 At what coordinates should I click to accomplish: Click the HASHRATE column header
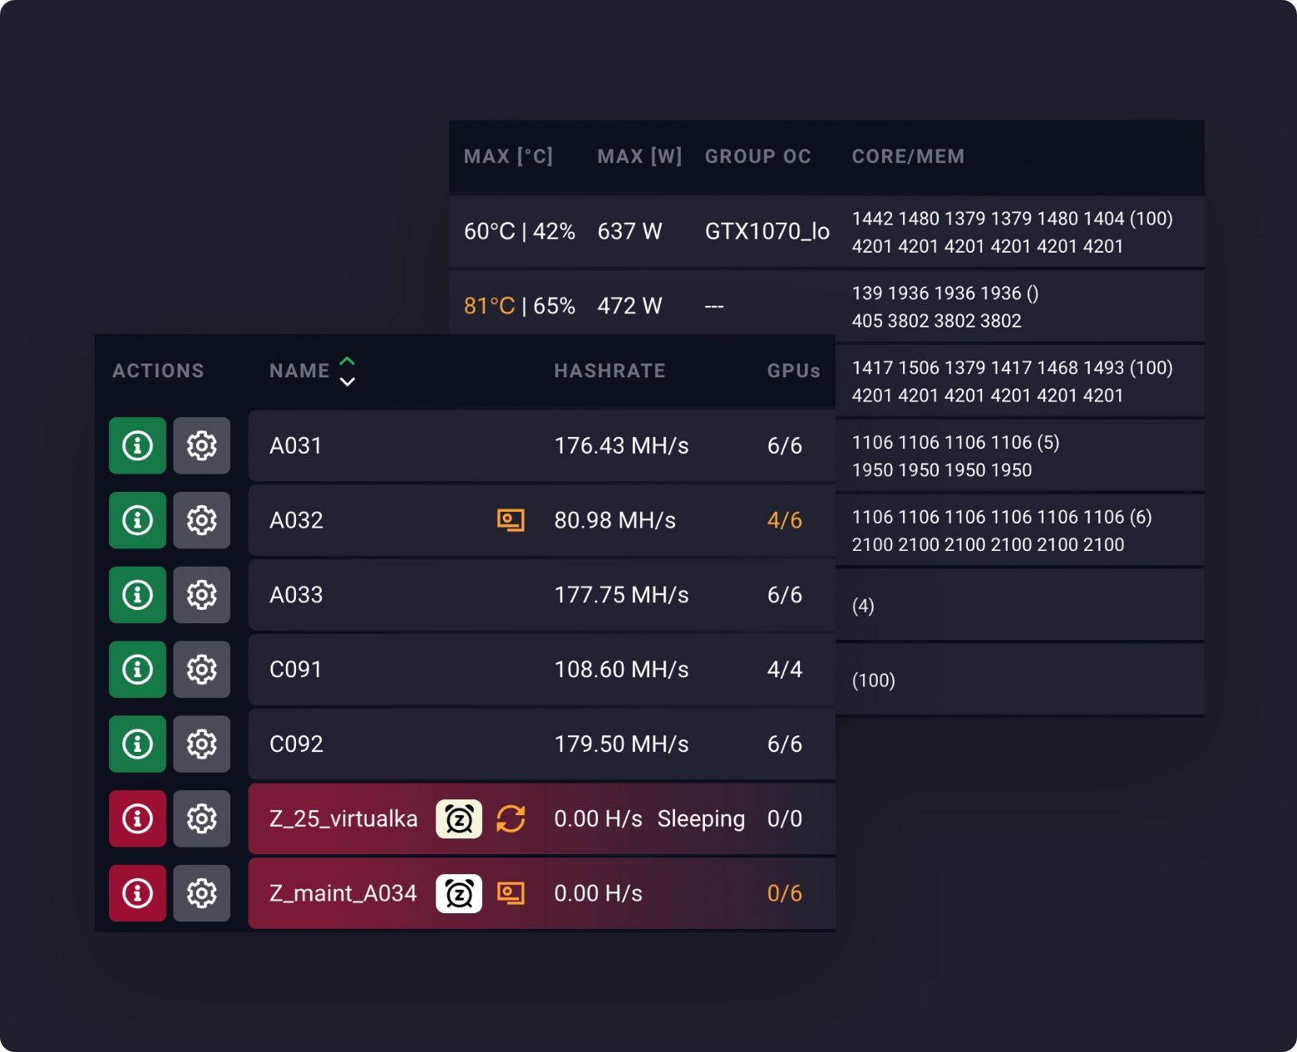coord(609,371)
